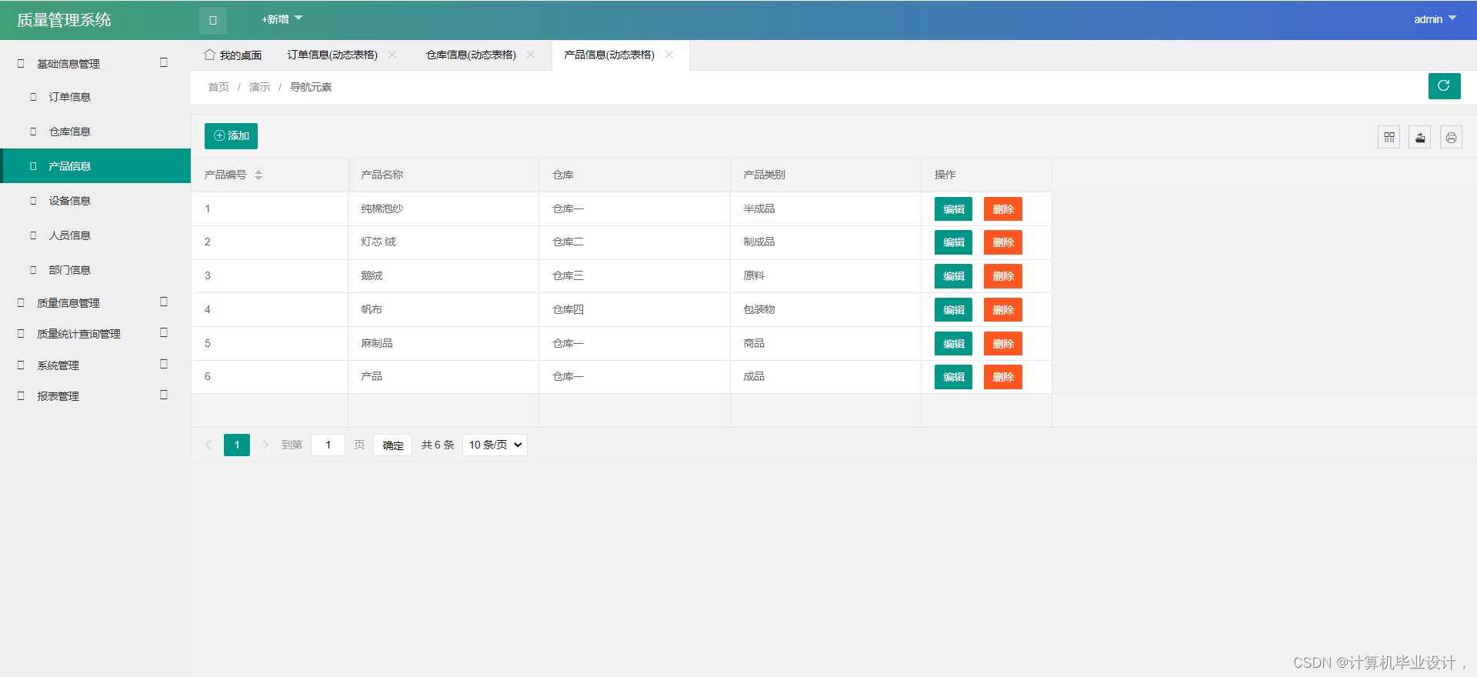Open the 10 条/页 page size selector
The image size is (1477, 677).
[495, 445]
